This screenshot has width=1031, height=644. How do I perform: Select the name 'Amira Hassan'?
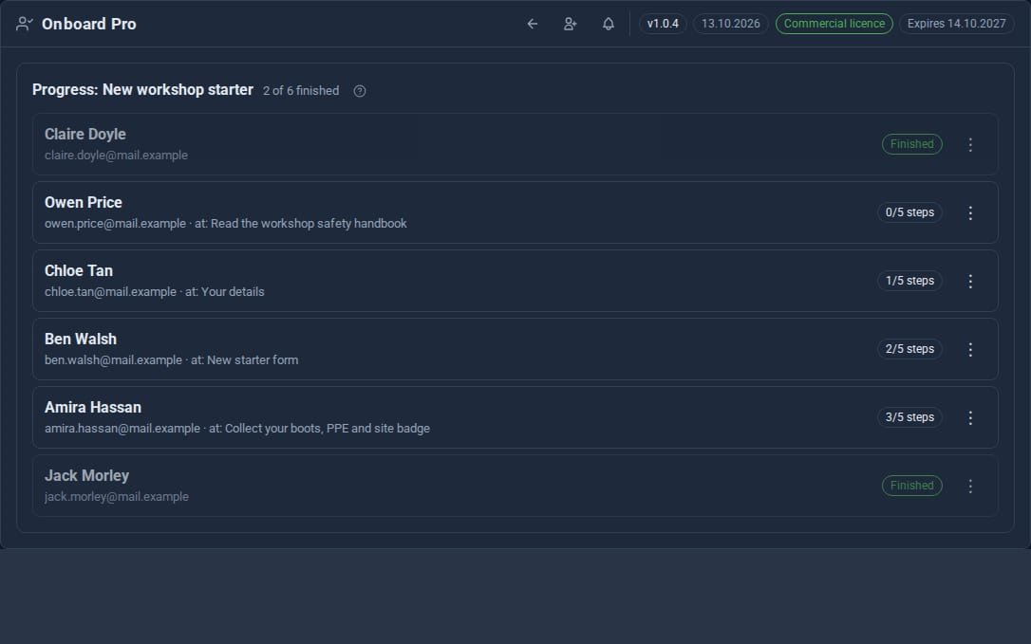(x=93, y=408)
